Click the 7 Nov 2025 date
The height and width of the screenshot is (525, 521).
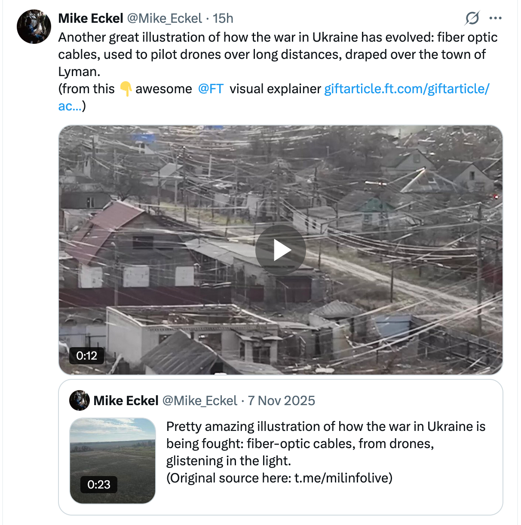pyautogui.click(x=281, y=401)
